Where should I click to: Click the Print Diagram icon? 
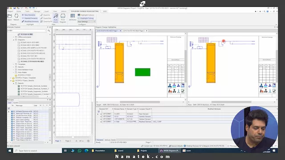tap(63, 18)
